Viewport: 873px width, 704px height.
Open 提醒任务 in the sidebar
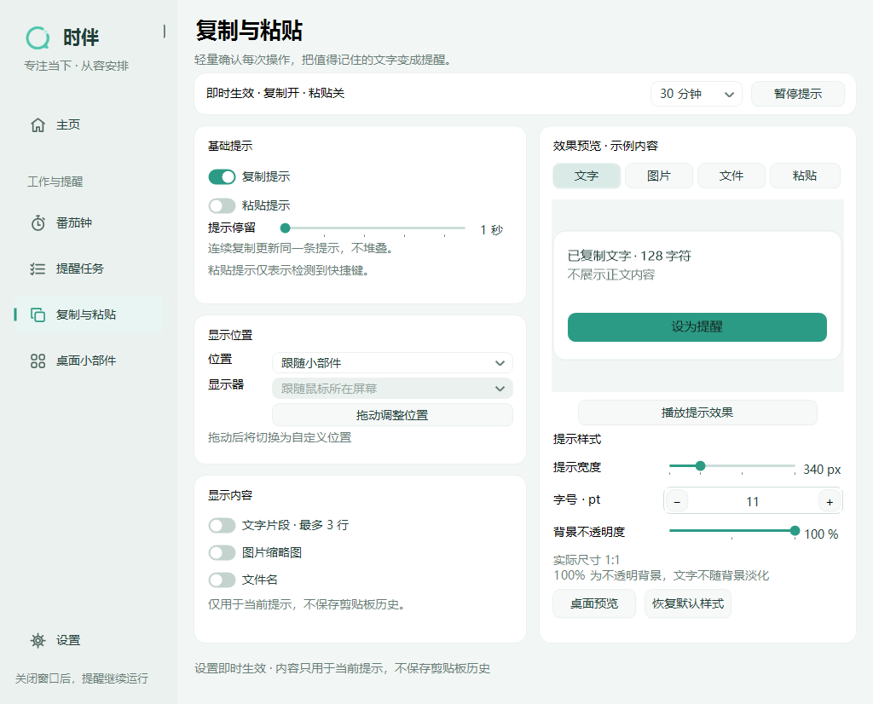89,269
